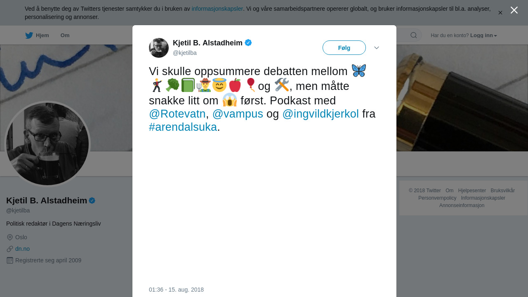This screenshot has width=528, height=297.
Task: Open the @vampus mention link
Action: [x=238, y=114]
